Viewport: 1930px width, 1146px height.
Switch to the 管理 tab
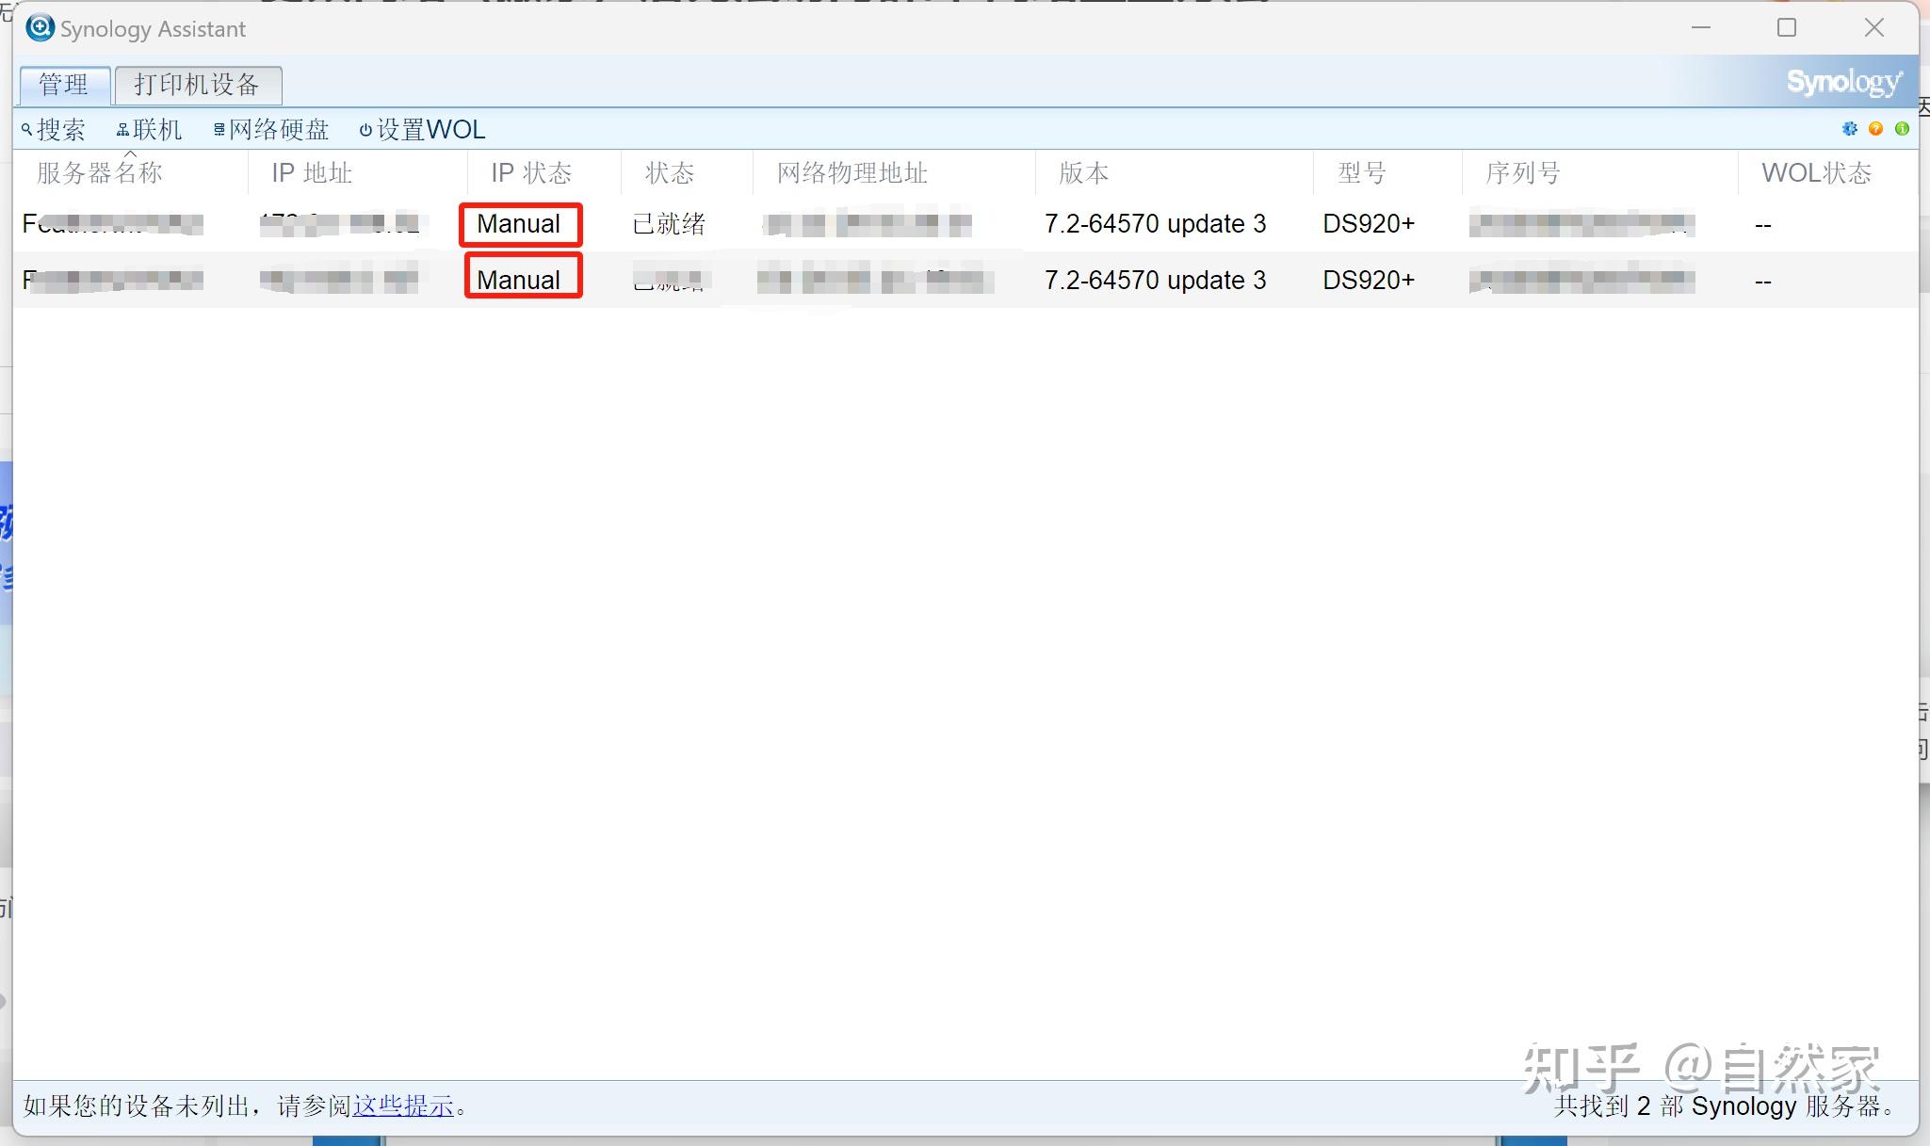tap(64, 85)
